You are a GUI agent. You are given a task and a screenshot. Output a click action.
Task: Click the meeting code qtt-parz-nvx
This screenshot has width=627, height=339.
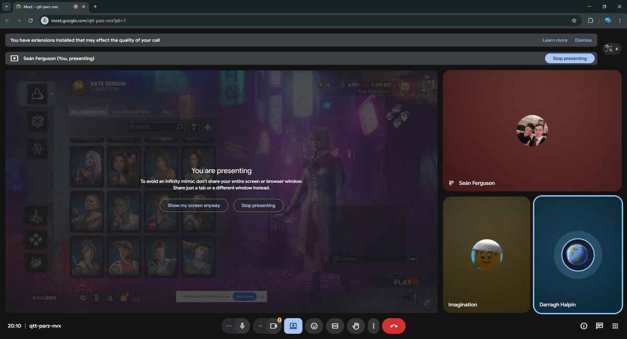[x=45, y=326]
